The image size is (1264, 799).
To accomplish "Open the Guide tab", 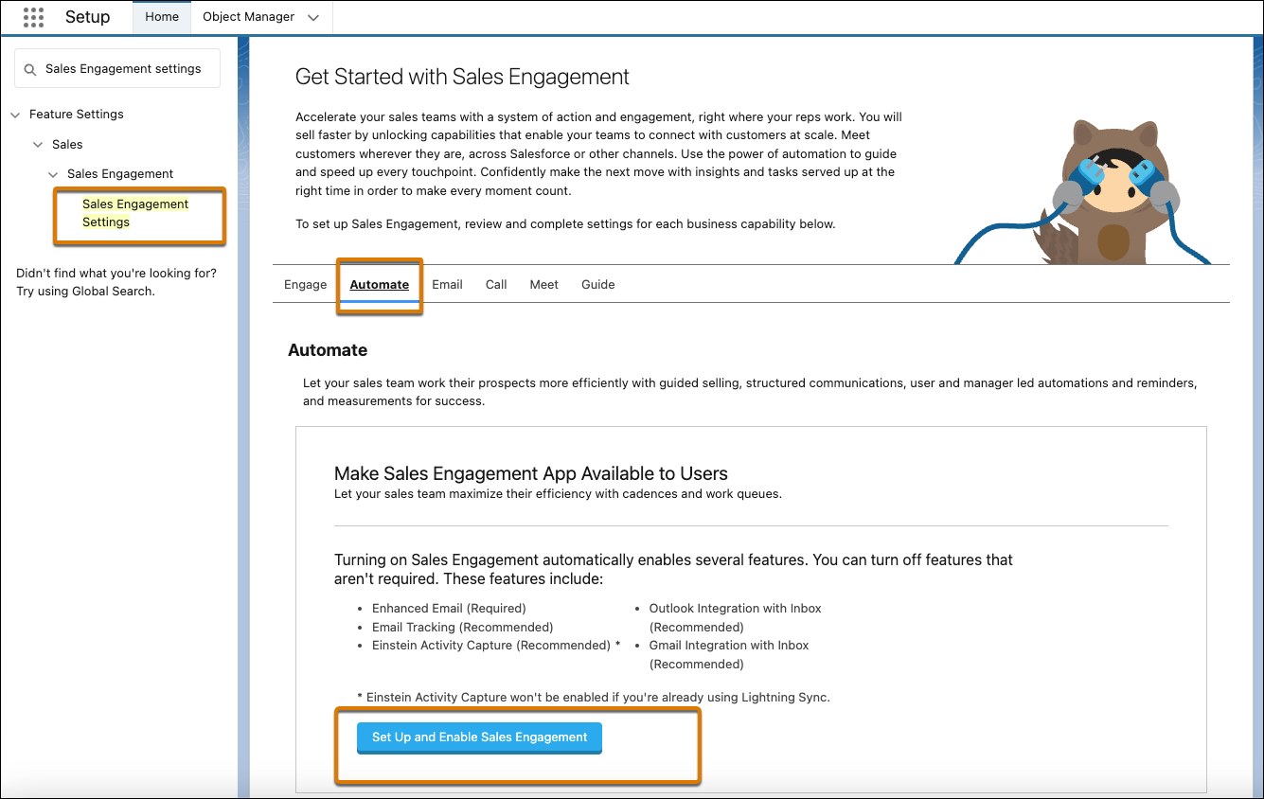I will click(598, 284).
